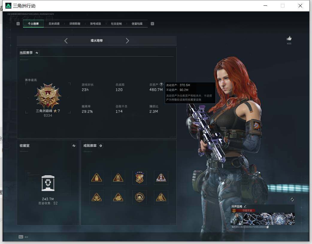The image size is (312, 244).
Task: Click the 总战局 value 120
Action: pyautogui.click(x=119, y=90)
